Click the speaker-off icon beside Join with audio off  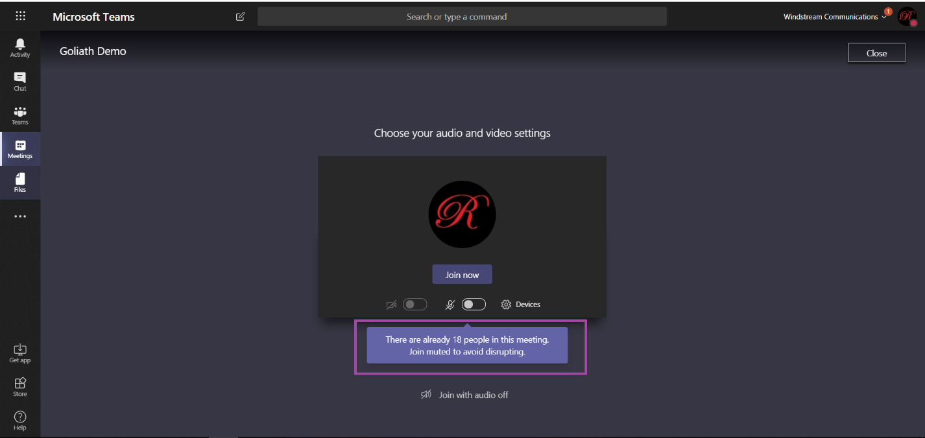(426, 395)
